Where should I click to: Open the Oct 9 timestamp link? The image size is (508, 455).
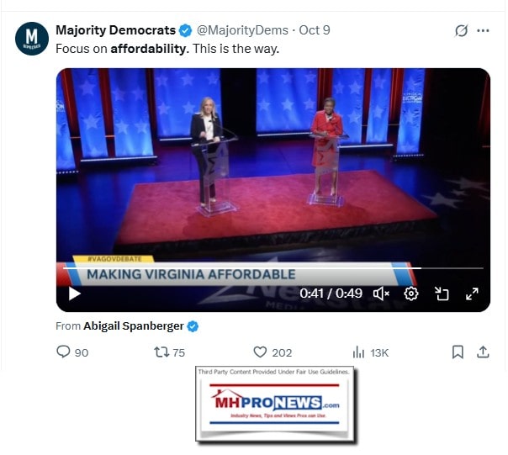(x=315, y=30)
